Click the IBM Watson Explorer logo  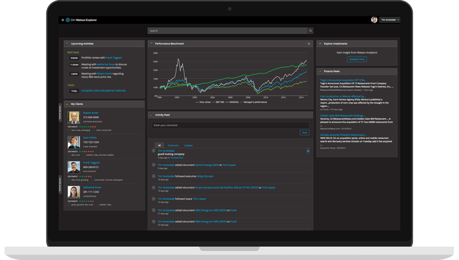click(81, 20)
